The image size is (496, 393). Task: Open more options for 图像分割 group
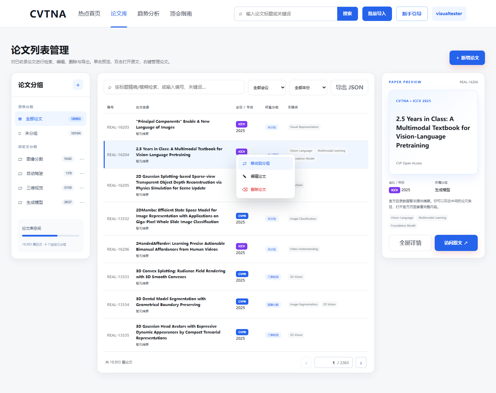point(82,159)
